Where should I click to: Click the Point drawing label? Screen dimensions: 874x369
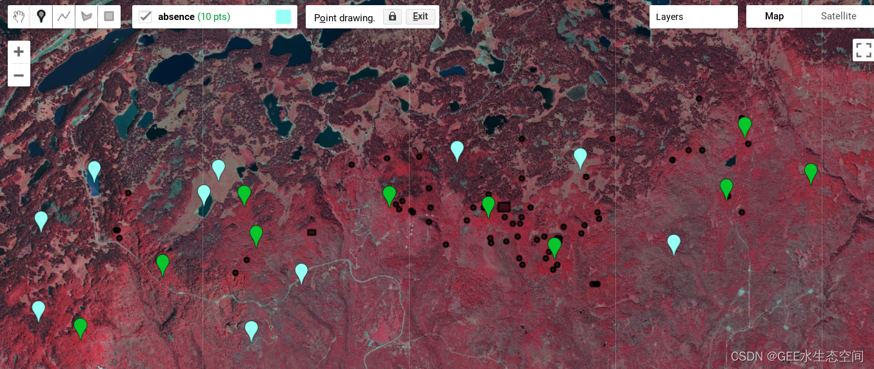click(344, 17)
